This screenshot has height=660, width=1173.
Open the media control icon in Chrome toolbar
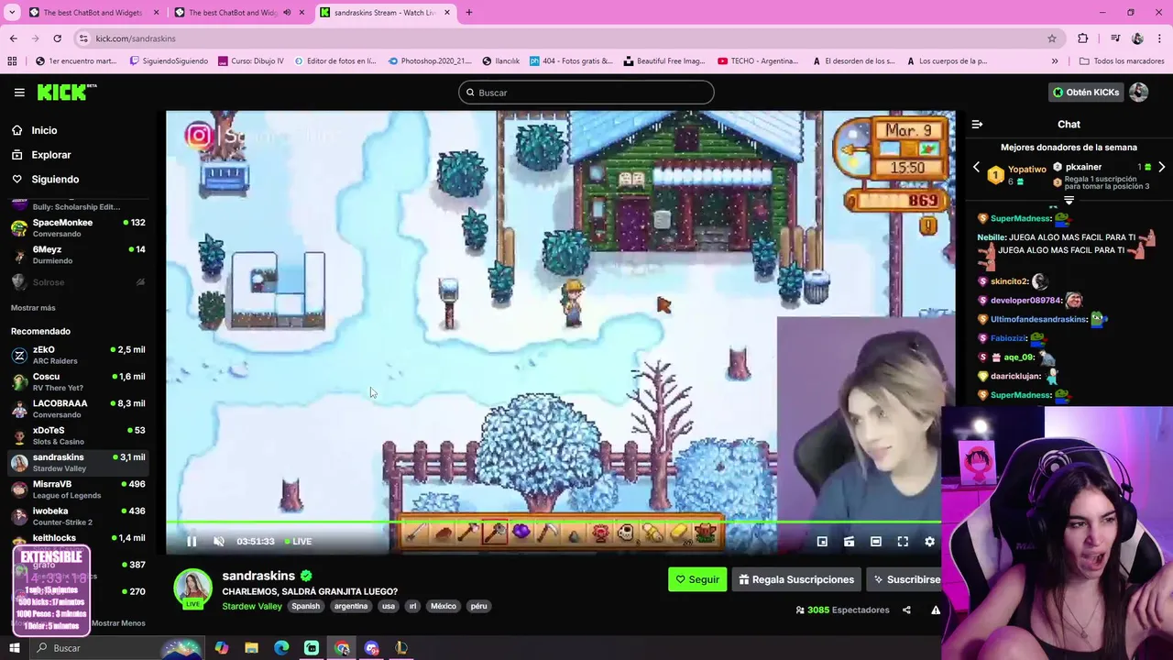click(x=1115, y=38)
